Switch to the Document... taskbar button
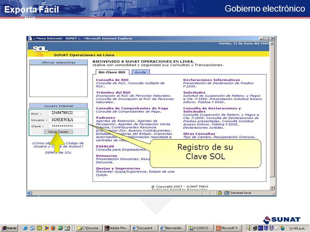The image size is (310, 232). [145, 228]
